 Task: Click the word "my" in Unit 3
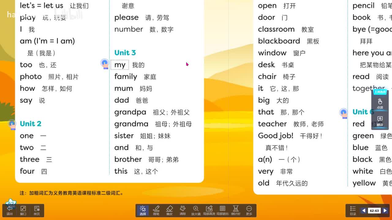point(120,65)
